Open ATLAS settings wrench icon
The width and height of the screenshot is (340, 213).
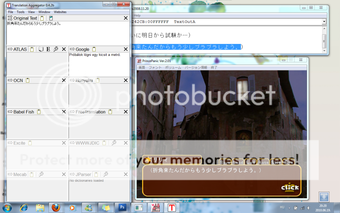click(55, 49)
